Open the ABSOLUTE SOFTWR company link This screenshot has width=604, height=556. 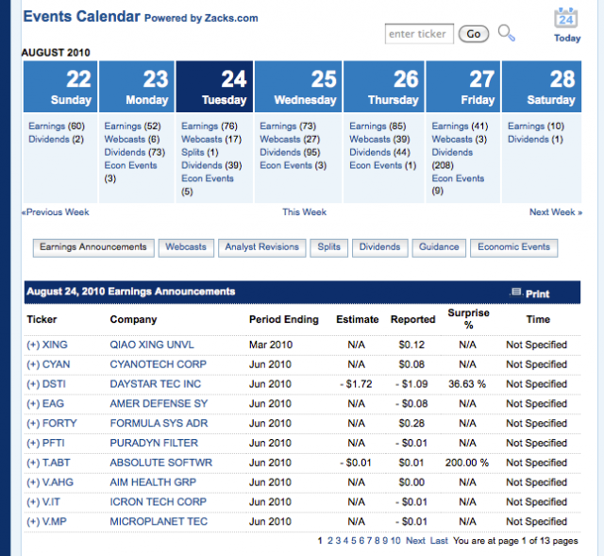pyautogui.click(x=161, y=463)
